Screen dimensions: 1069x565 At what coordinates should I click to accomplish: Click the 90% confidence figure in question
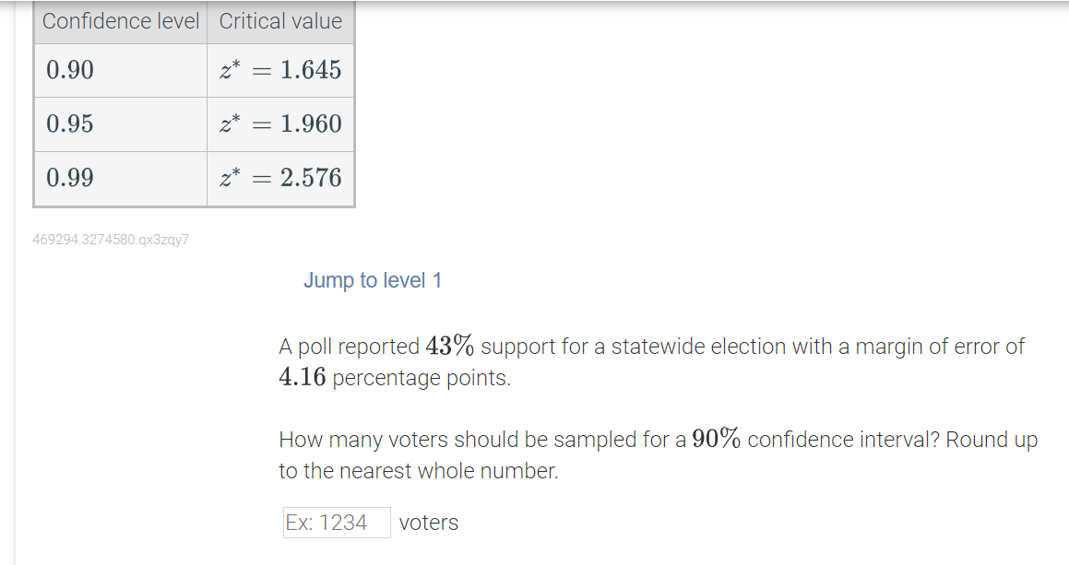717,440
